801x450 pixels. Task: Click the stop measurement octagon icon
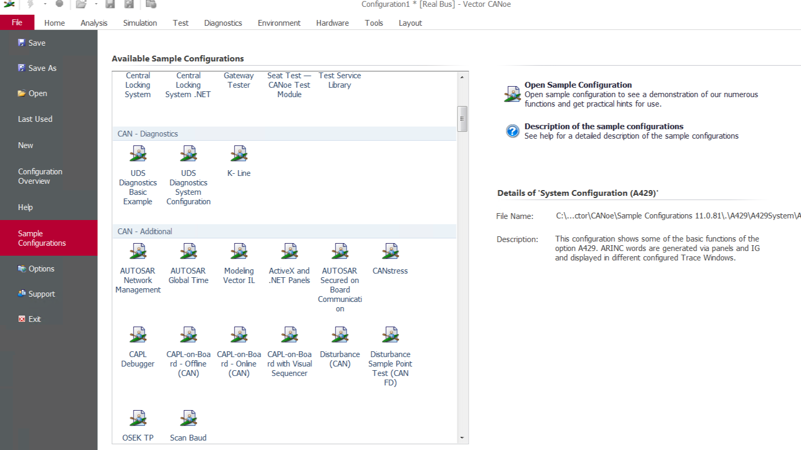(x=59, y=4)
